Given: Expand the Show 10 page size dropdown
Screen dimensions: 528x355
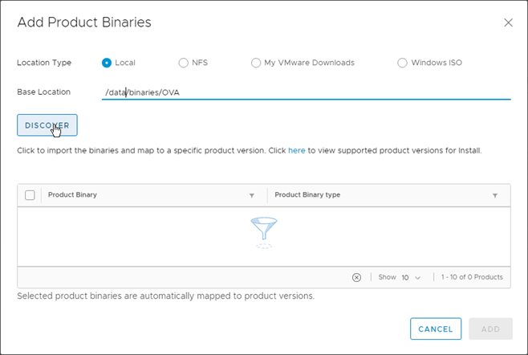Looking at the screenshot, I should pyautogui.click(x=410, y=277).
